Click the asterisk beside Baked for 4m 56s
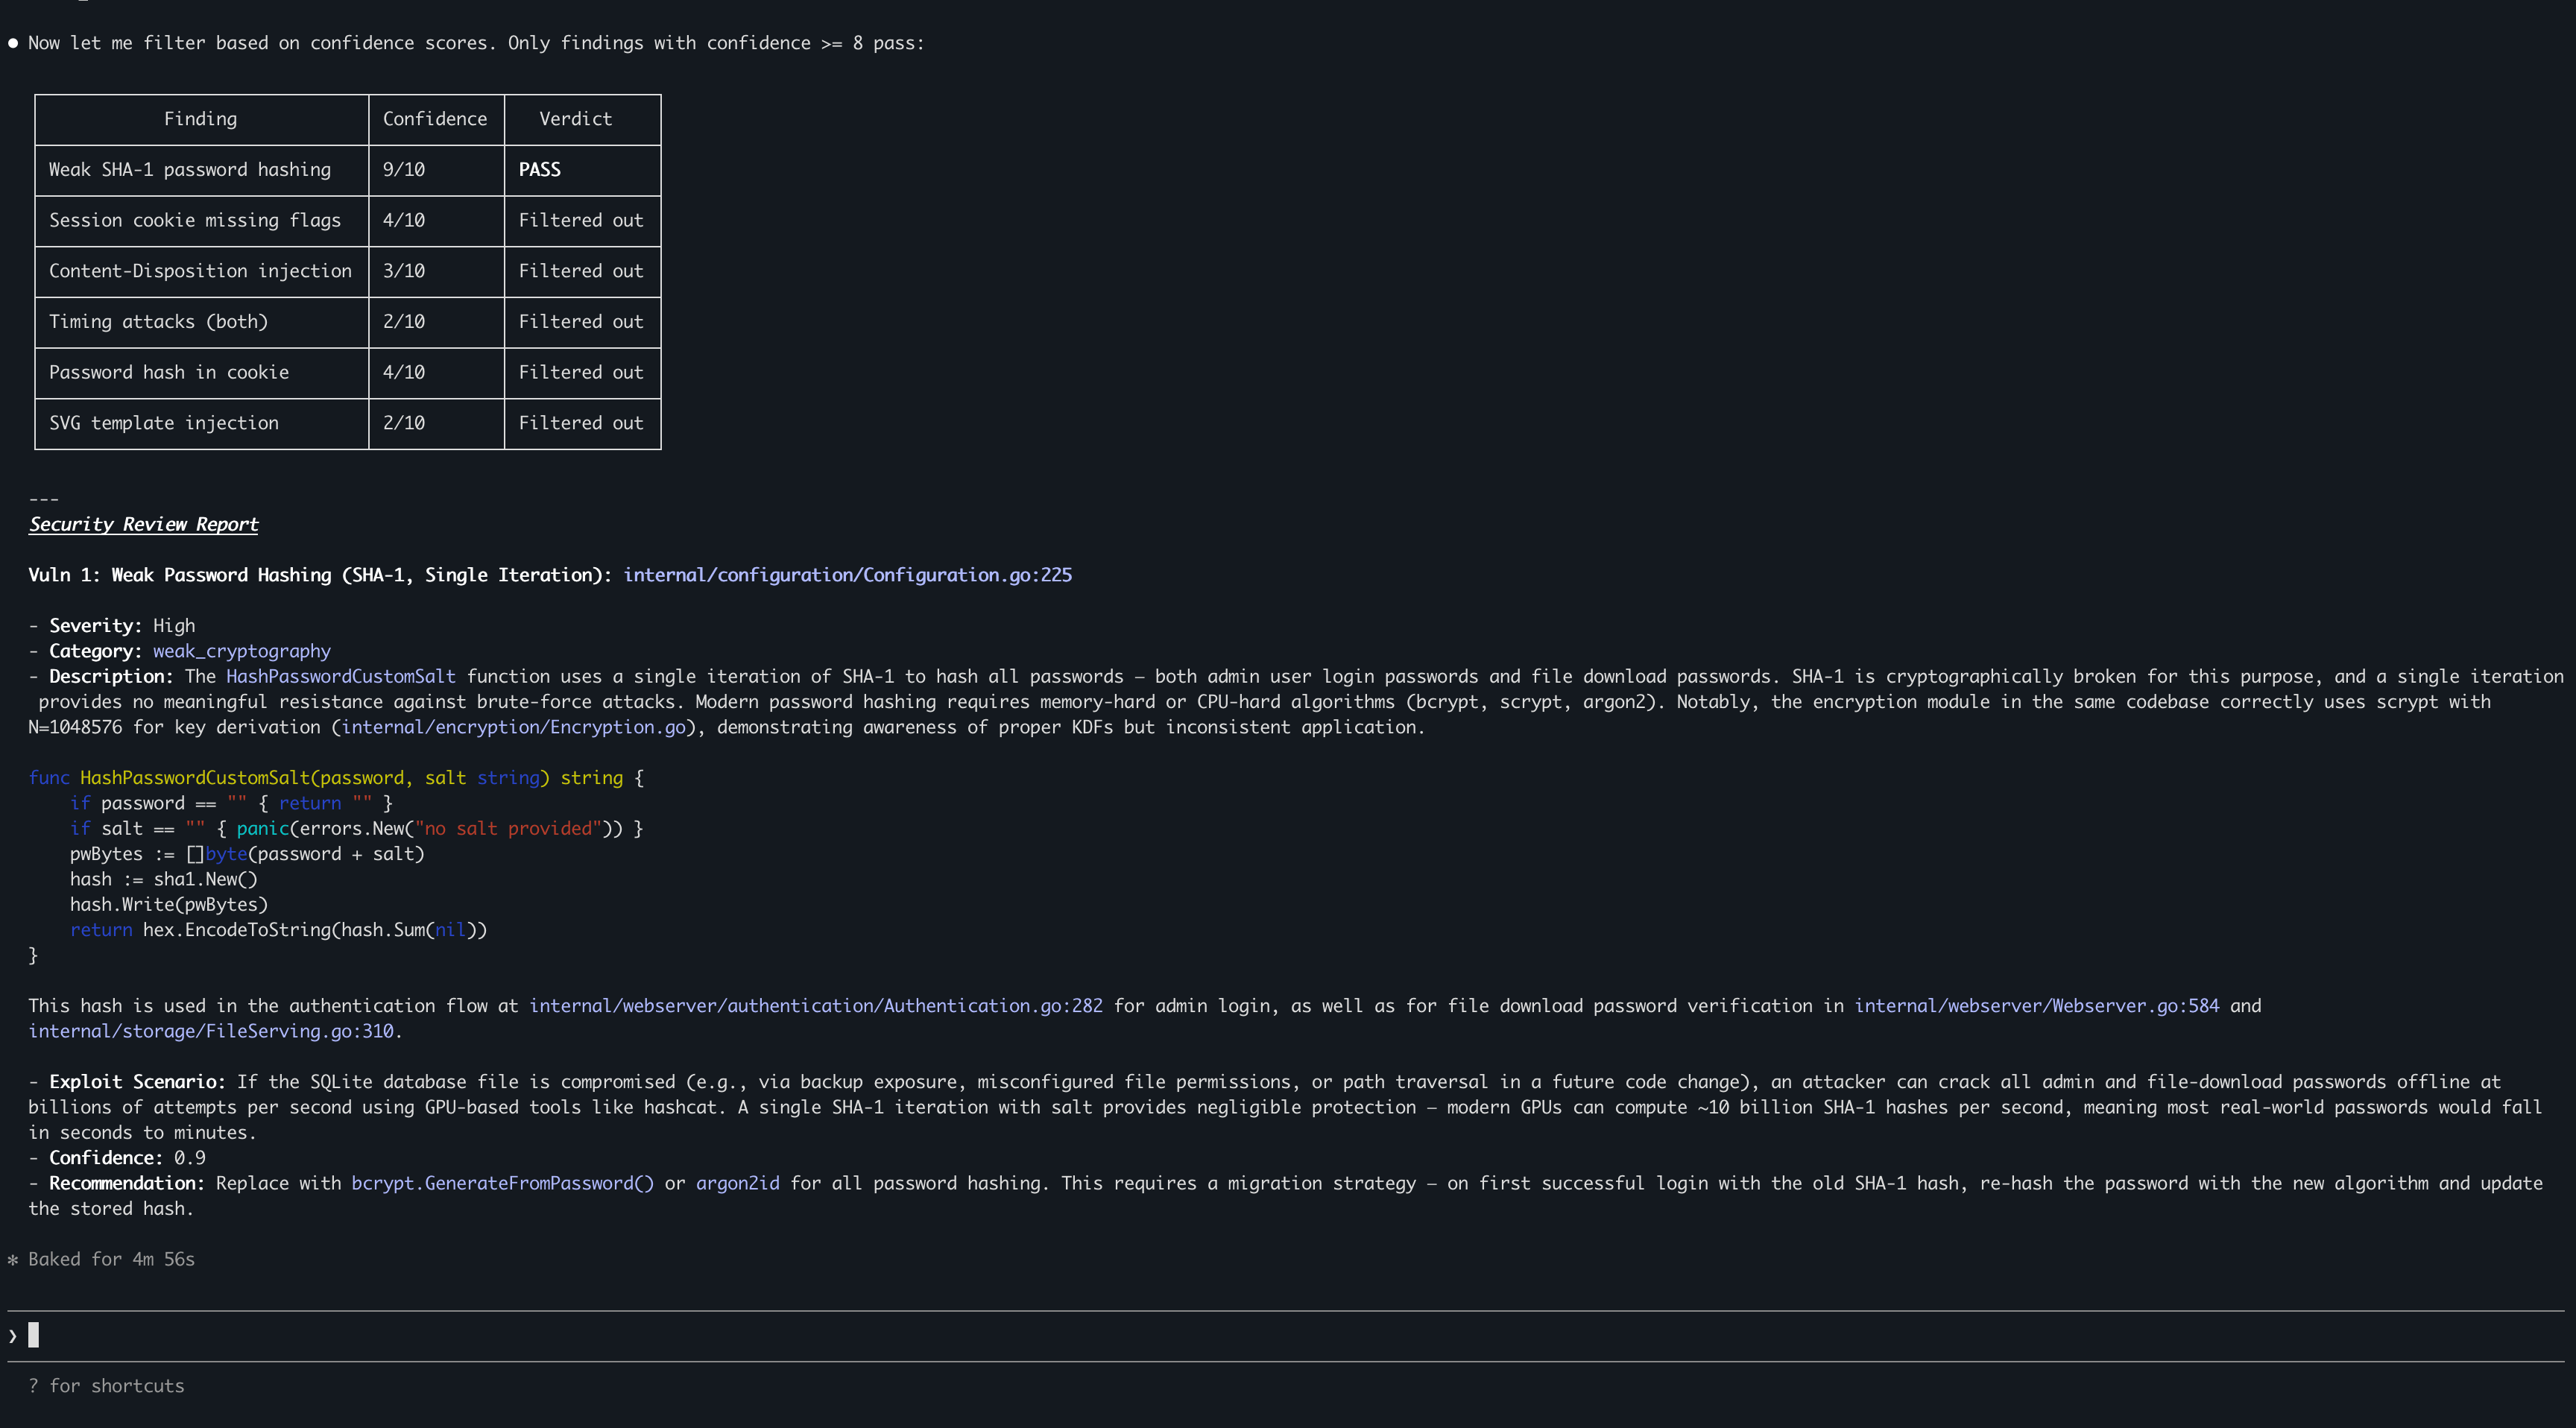2576x1428 pixels. [x=13, y=1260]
